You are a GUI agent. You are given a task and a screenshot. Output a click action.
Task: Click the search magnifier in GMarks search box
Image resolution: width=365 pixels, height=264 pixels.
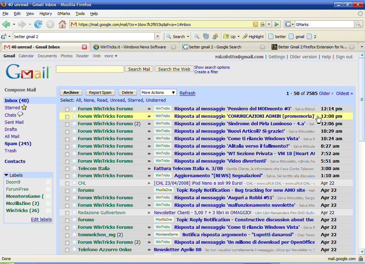[358, 24]
